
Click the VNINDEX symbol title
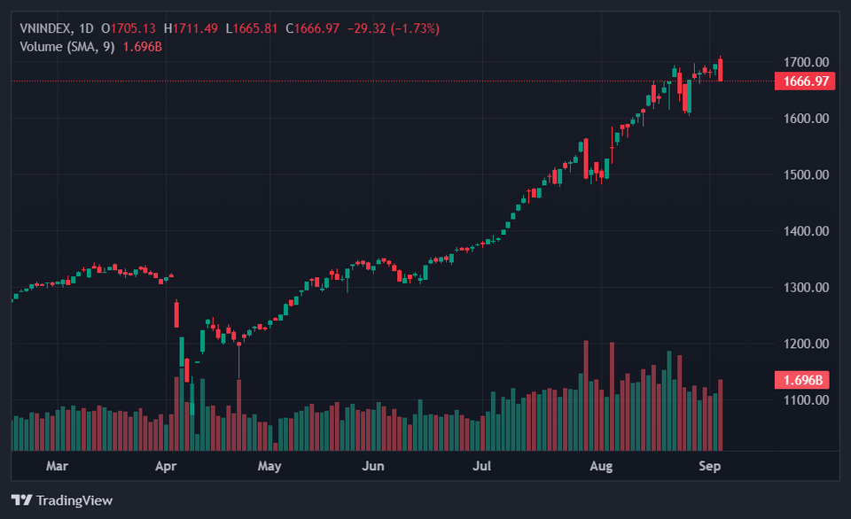pos(45,28)
